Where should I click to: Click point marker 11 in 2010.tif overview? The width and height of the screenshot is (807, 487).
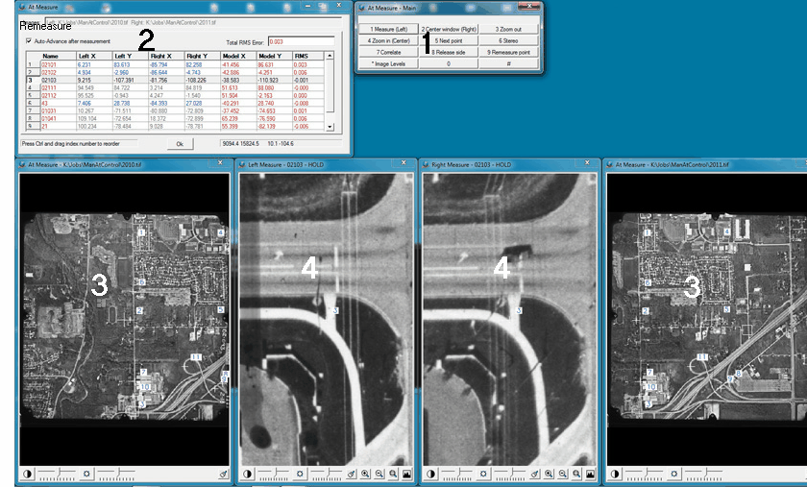tap(196, 357)
